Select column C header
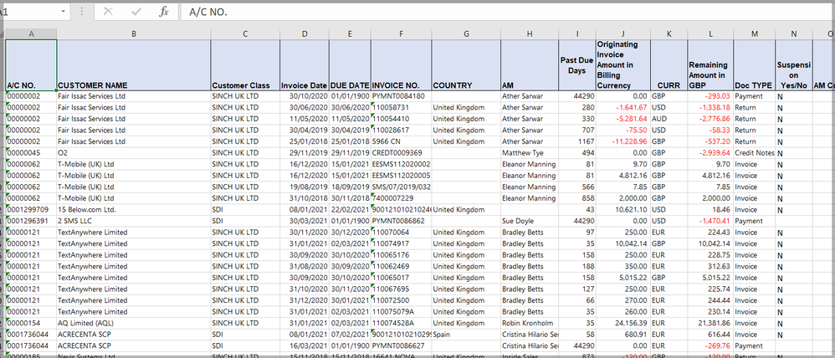The height and width of the screenshot is (358, 835). pos(245,34)
